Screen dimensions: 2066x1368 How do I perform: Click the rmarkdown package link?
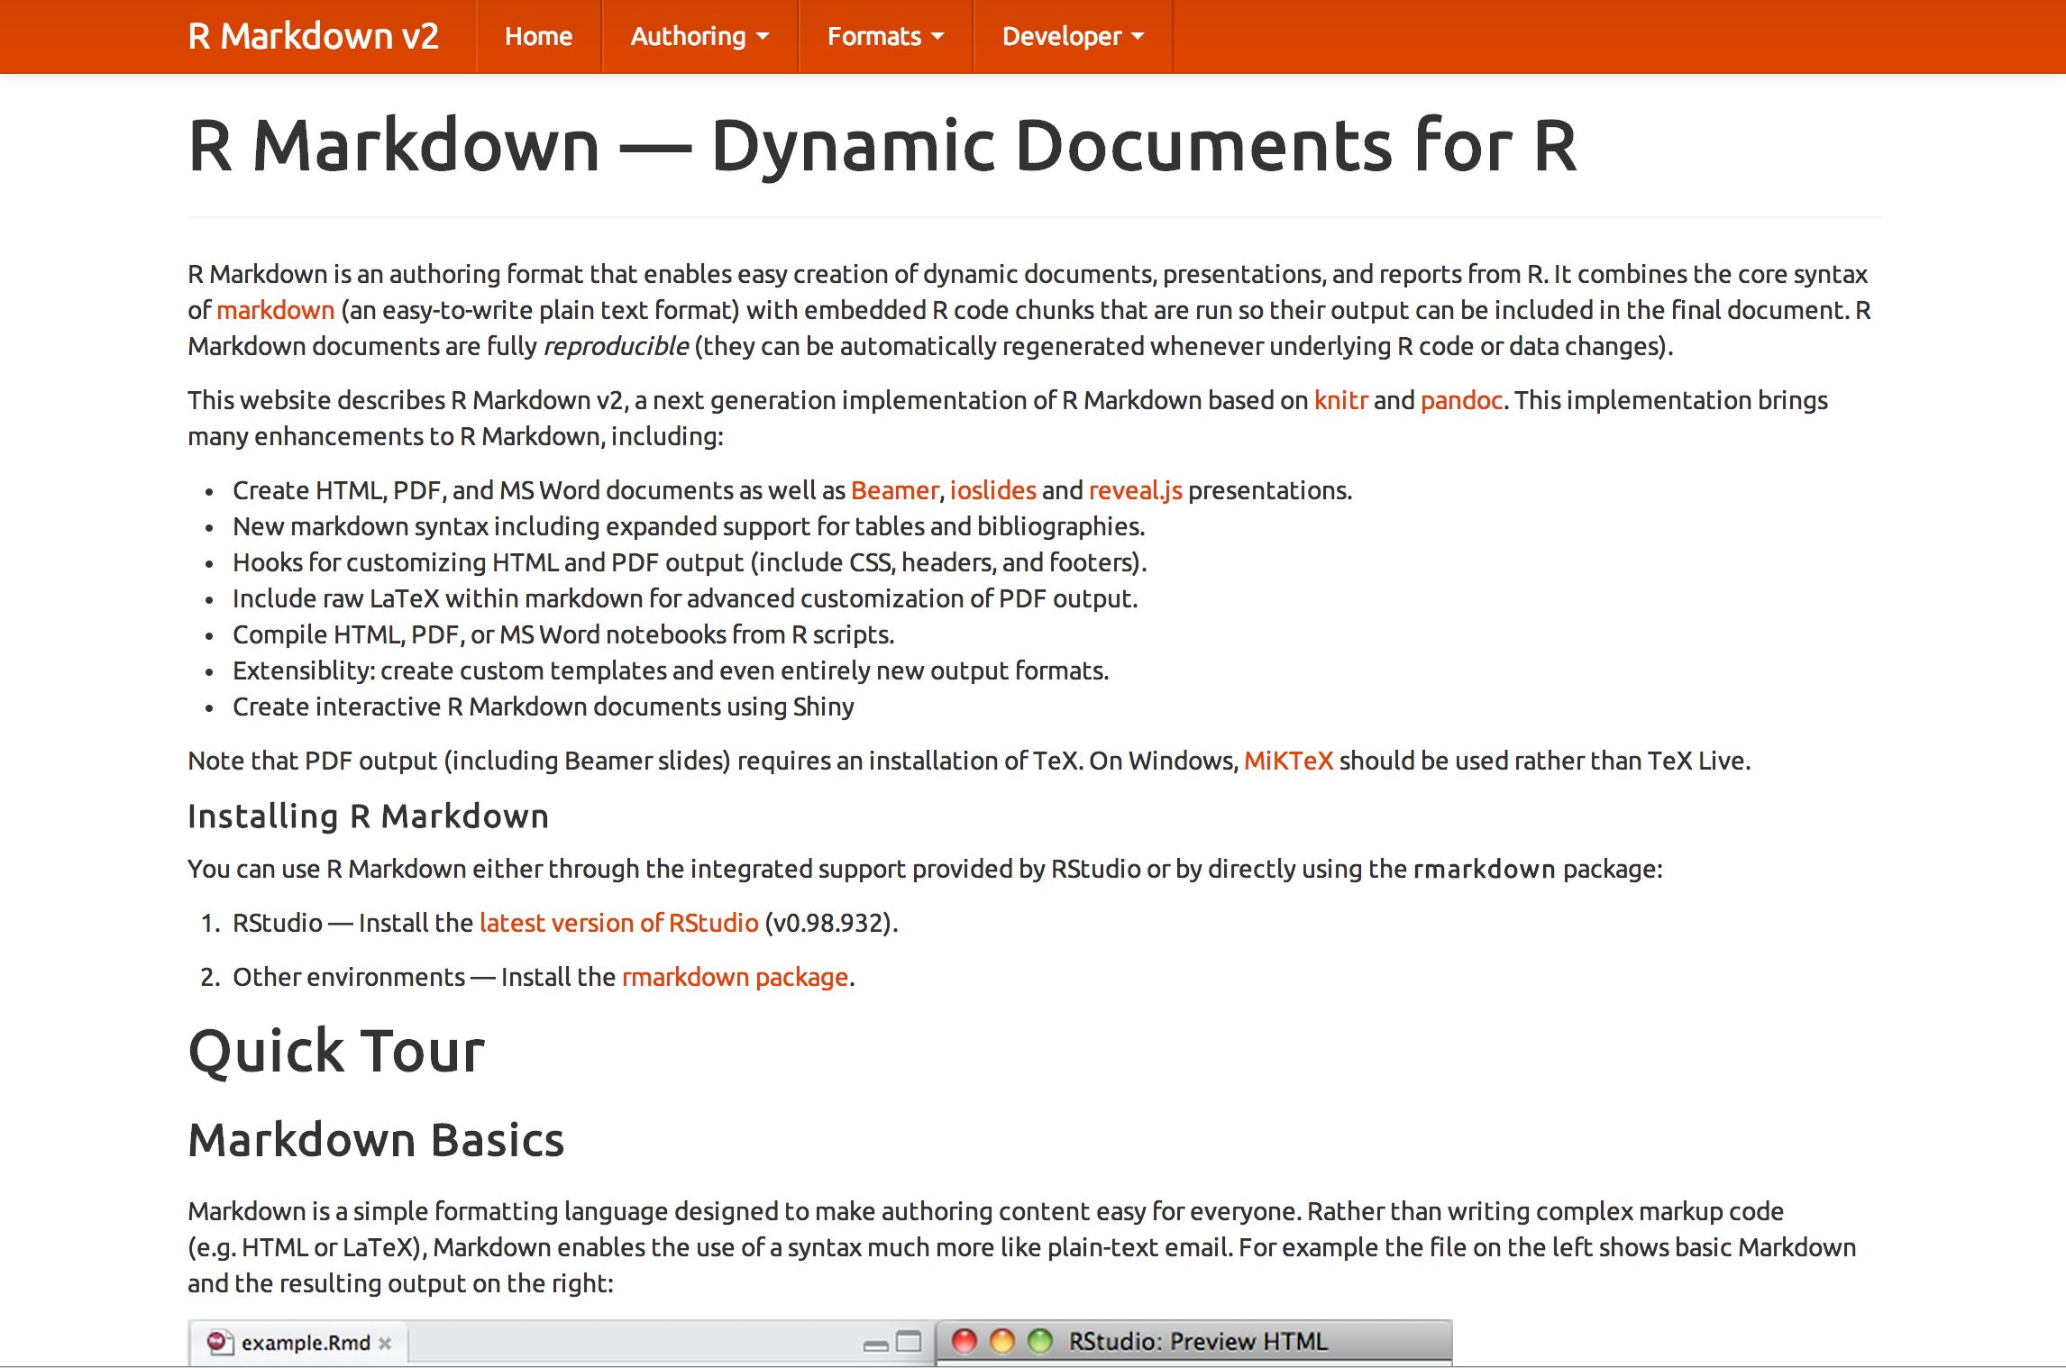click(x=735, y=977)
